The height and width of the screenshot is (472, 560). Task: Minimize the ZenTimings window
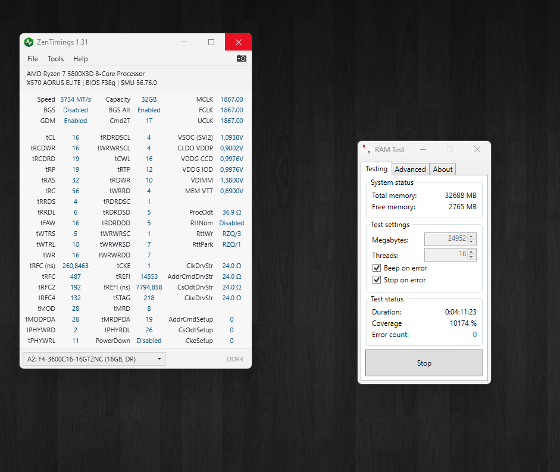pyautogui.click(x=184, y=42)
